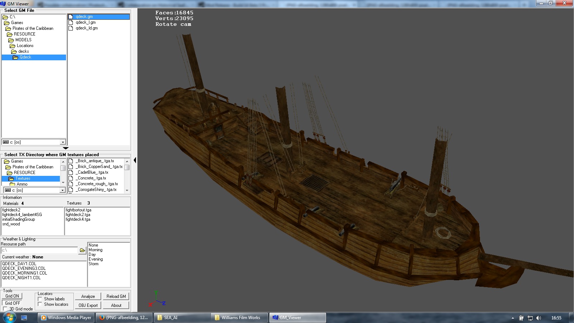Open the TX directory drive dropdown

pos(62,190)
